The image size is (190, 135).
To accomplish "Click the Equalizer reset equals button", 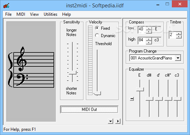I will pos(132,99).
